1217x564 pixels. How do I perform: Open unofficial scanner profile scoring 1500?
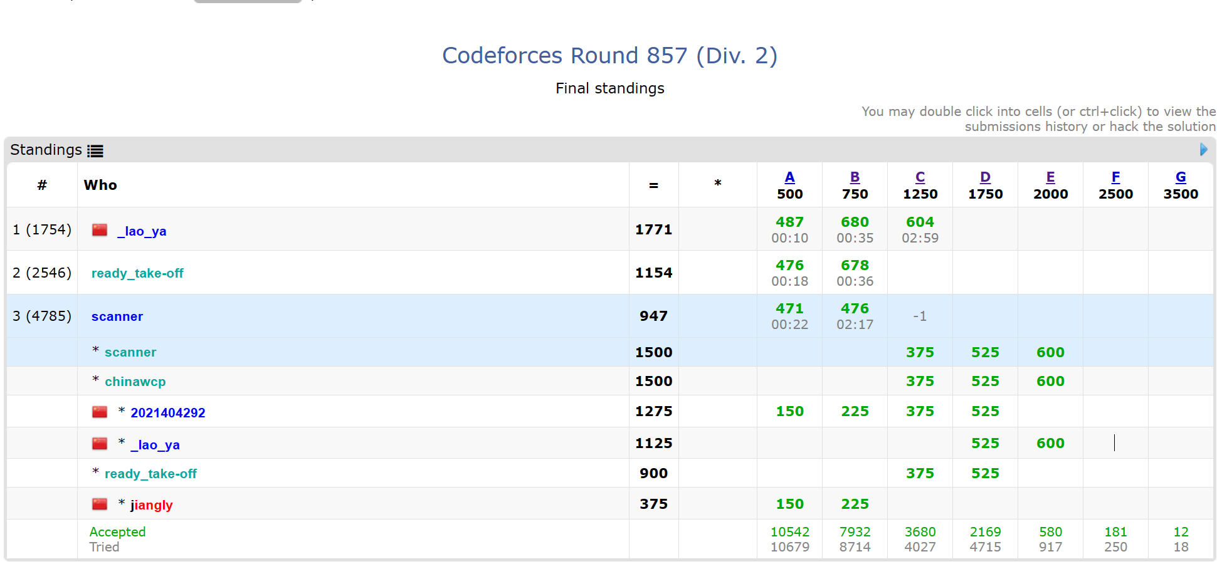[x=130, y=352]
